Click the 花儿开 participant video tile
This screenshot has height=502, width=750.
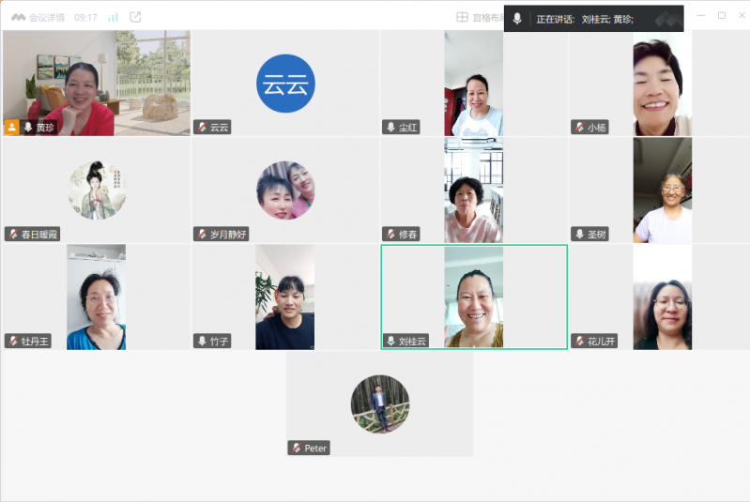(662, 297)
